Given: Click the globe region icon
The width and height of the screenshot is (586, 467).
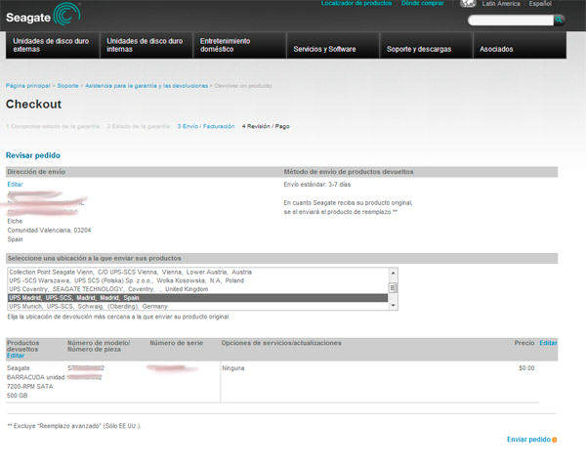Looking at the screenshot, I should point(468,4).
